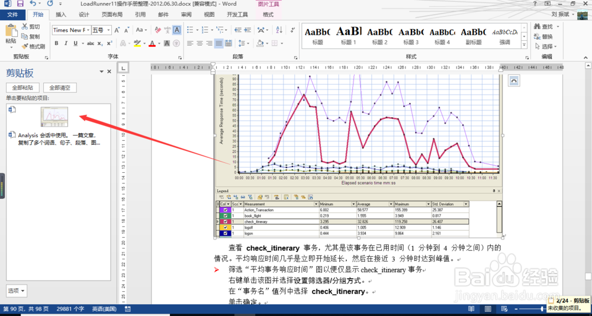Viewport: 592px width, 316px height.
Task: Open the 字体 font dialog launcher
Action: [x=179, y=57]
